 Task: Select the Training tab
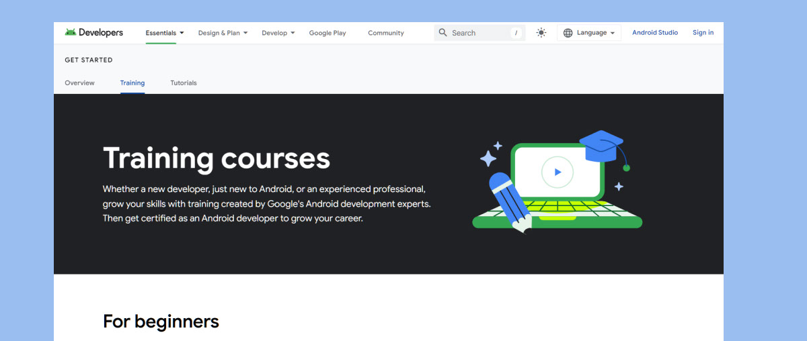[x=132, y=83]
